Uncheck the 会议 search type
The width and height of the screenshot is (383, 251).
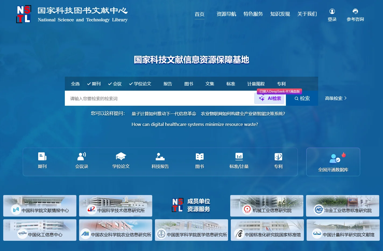115,84
